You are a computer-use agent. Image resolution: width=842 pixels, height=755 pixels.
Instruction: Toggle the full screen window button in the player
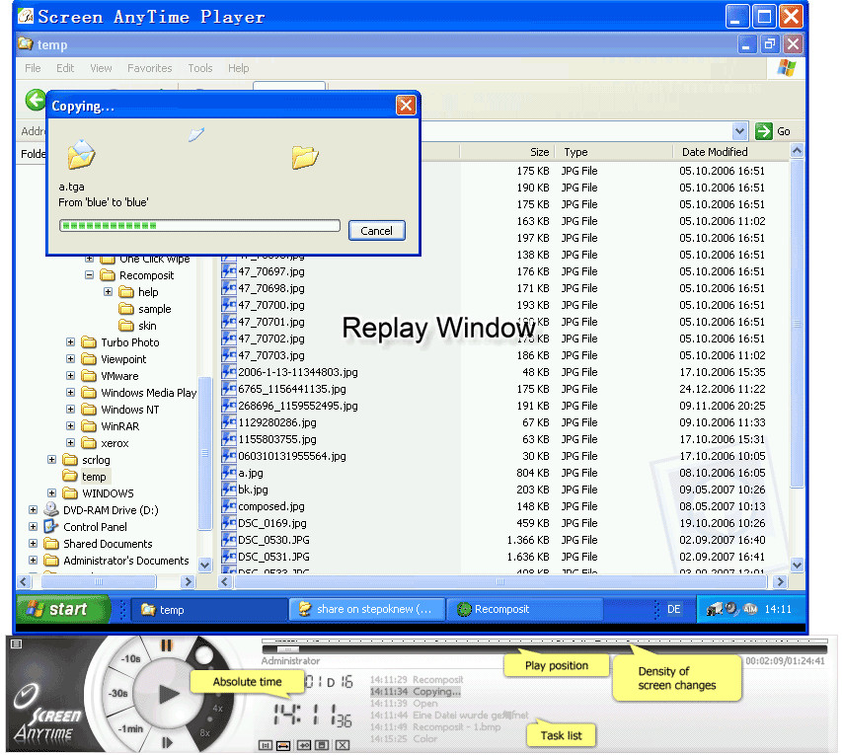pos(322,745)
